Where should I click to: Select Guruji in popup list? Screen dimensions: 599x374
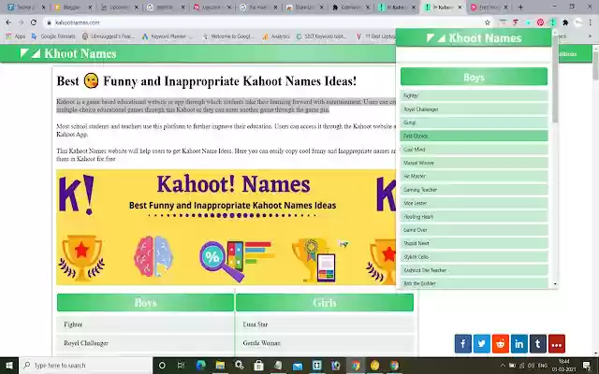point(475,122)
